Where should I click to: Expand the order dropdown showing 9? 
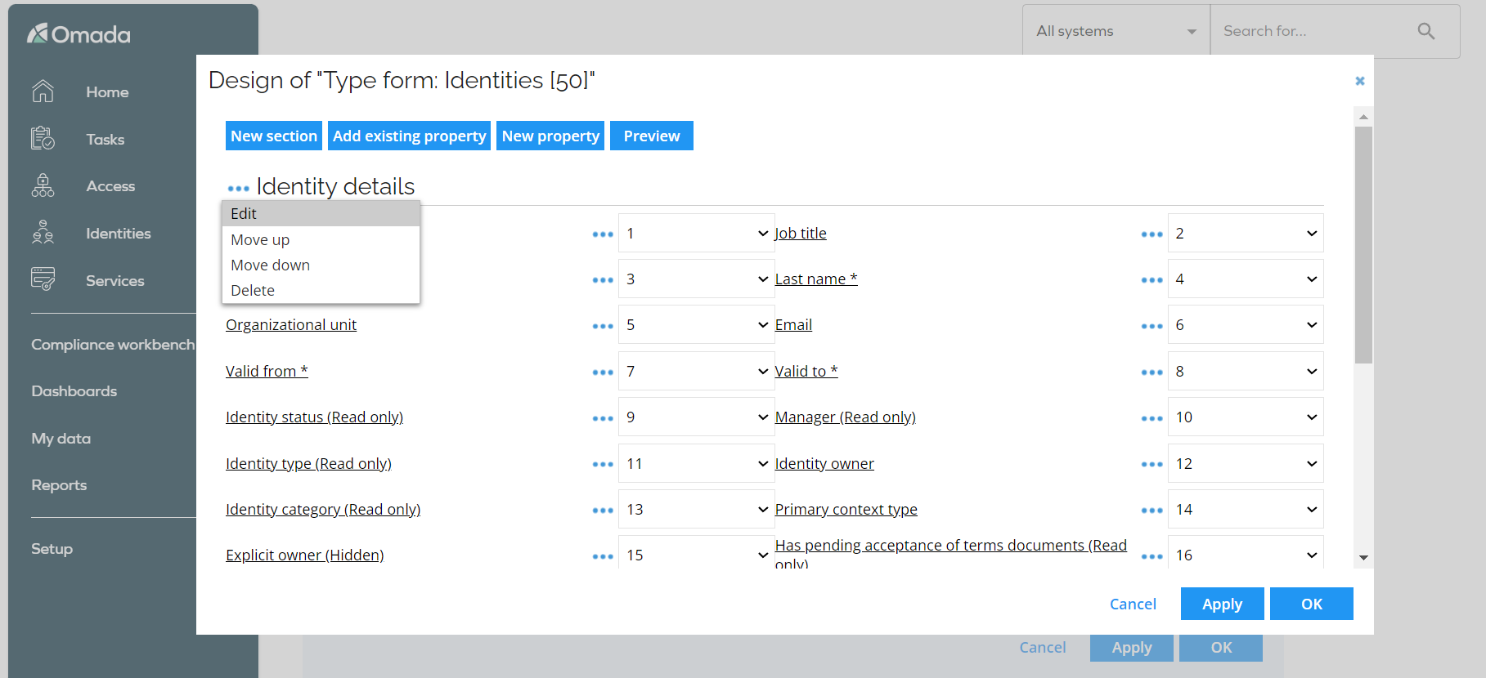696,417
